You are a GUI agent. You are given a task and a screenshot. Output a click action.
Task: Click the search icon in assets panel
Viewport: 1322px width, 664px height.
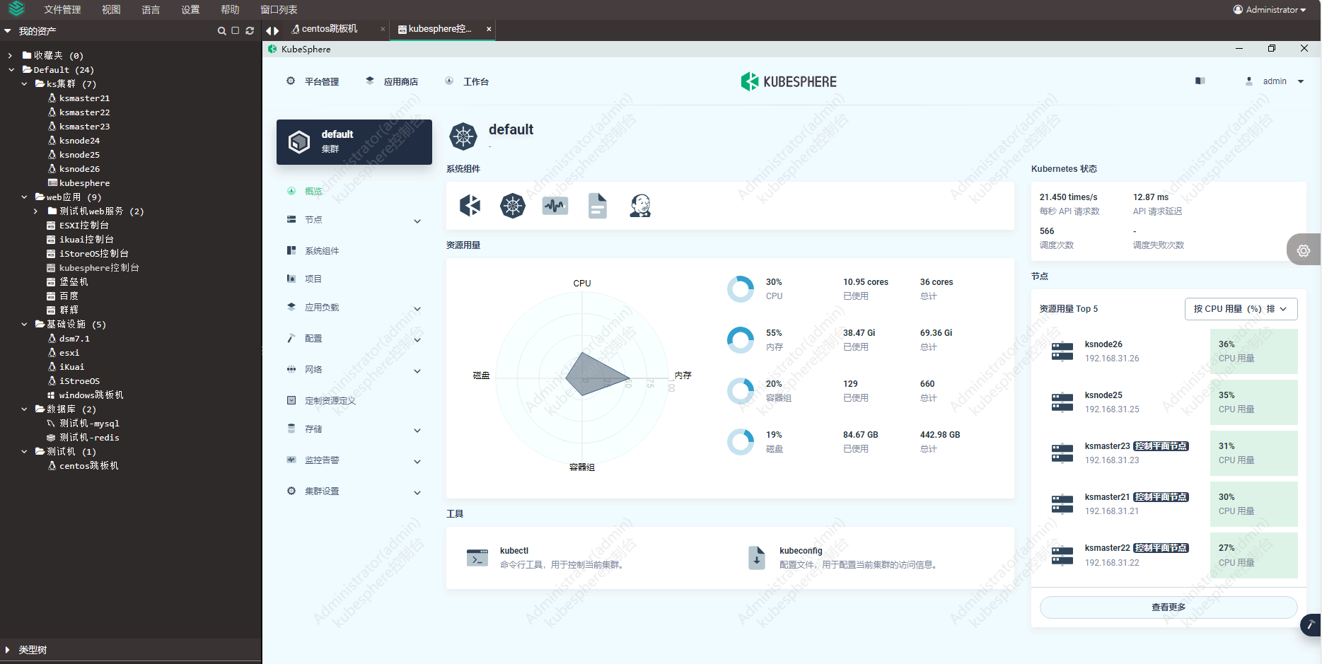click(221, 31)
